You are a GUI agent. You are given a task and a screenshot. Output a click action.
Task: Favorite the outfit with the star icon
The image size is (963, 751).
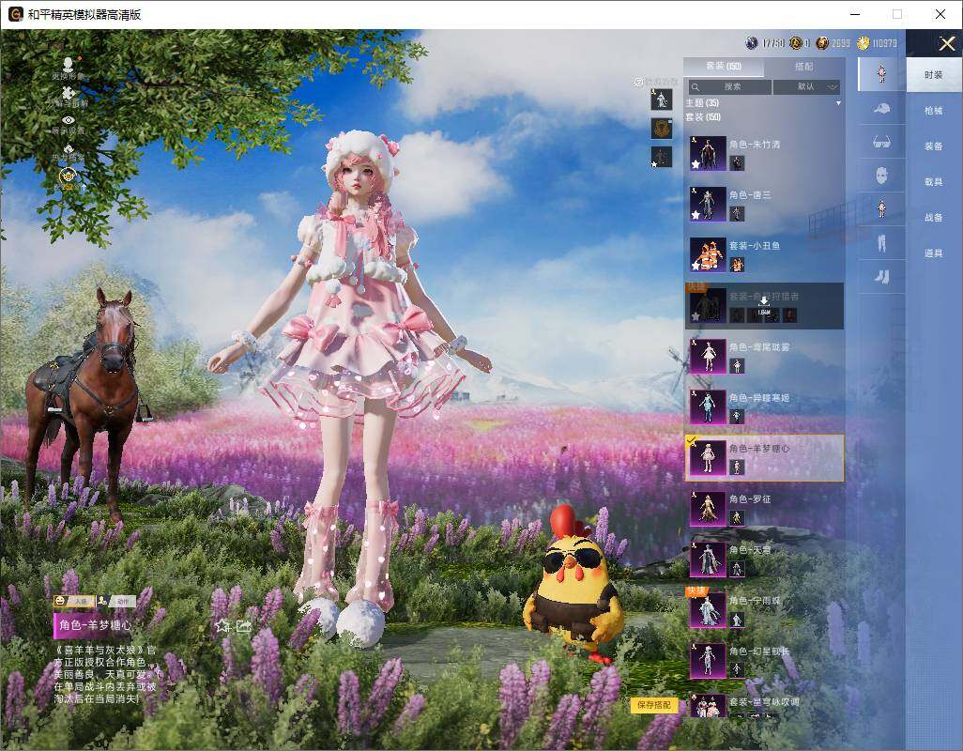pyautogui.click(x=222, y=626)
